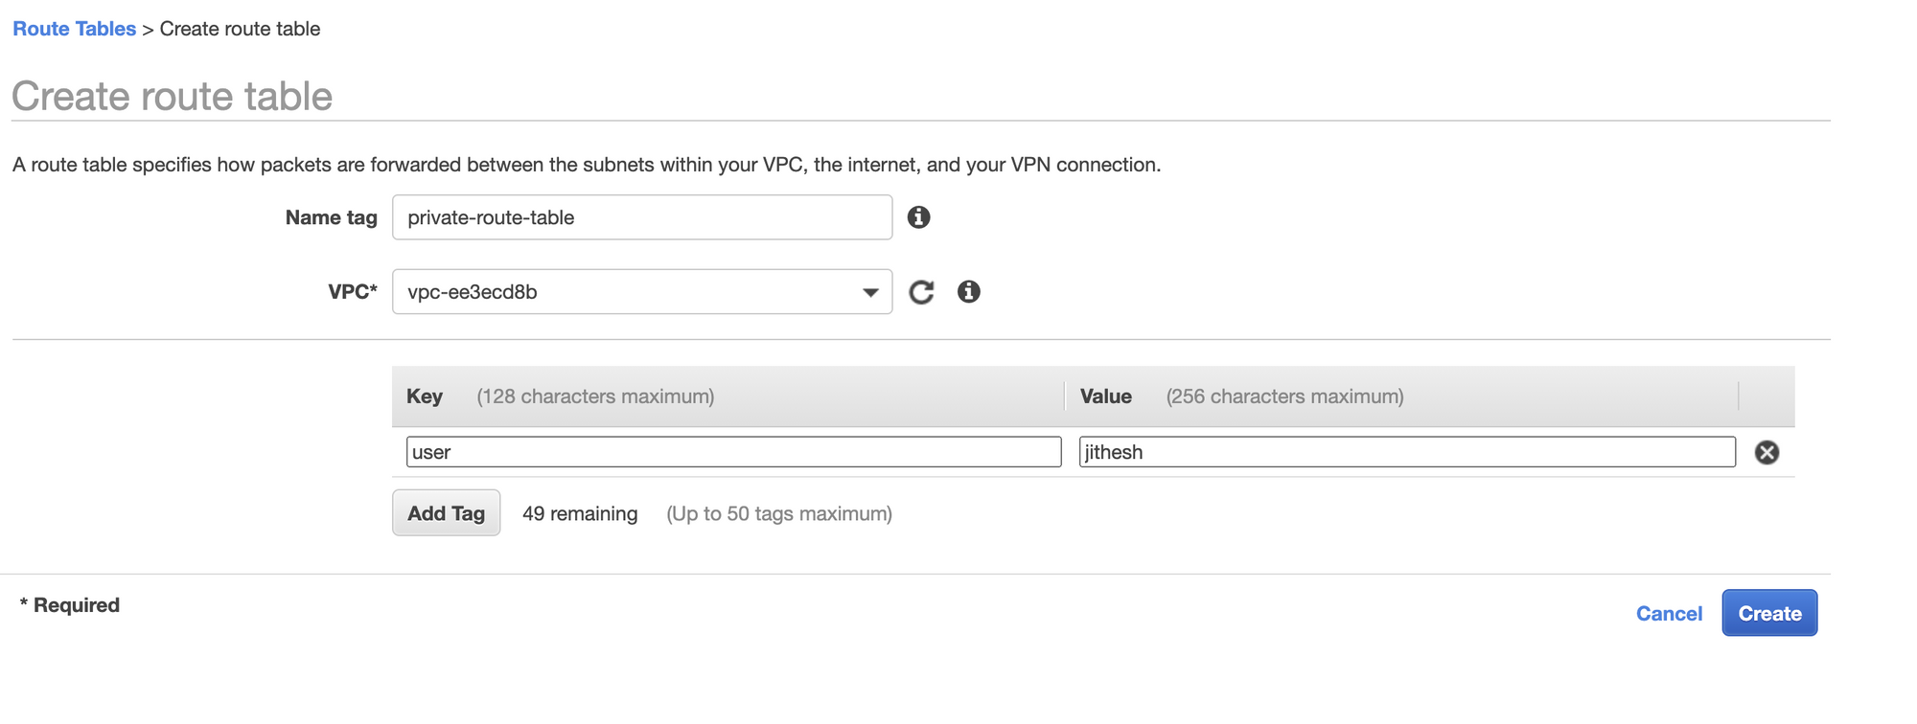Click the Create route table breadcrumb text
The image size is (1917, 724).
pyautogui.click(x=240, y=29)
